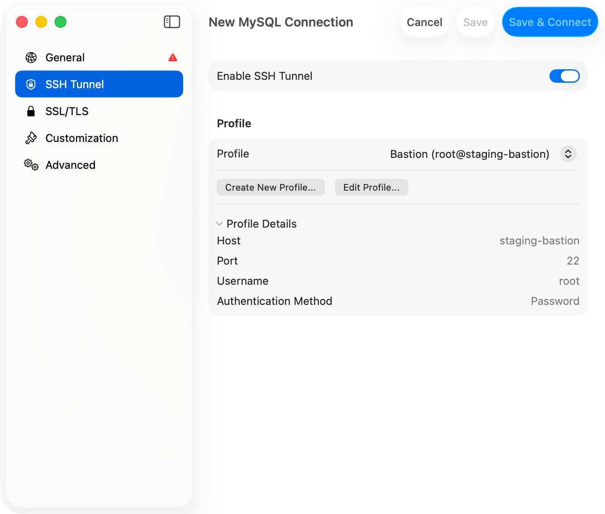Minimize the window with yellow button
This screenshot has height=514, width=605.
point(41,22)
